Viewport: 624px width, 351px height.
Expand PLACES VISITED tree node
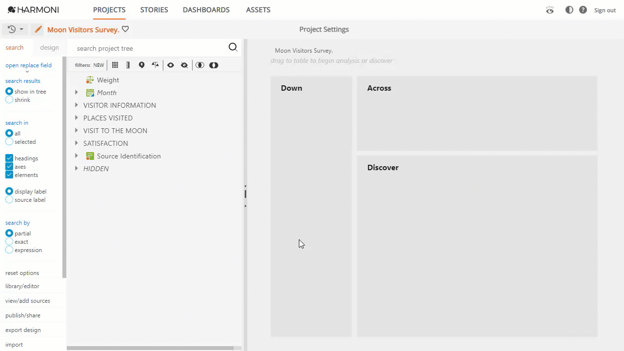(x=76, y=118)
